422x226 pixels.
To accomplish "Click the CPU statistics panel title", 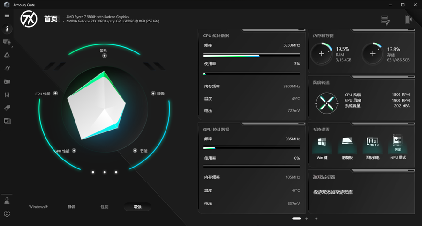I will click(216, 36).
